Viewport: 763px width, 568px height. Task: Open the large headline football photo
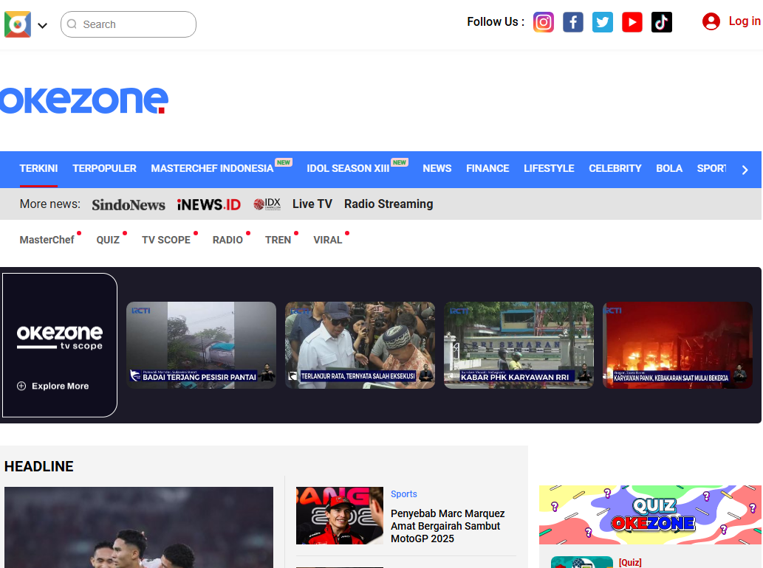tap(139, 527)
